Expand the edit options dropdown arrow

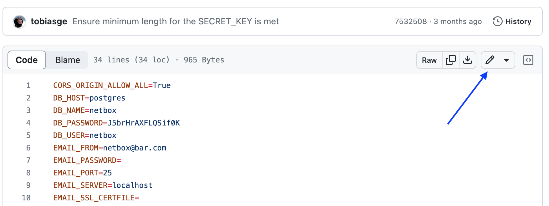pyautogui.click(x=506, y=60)
